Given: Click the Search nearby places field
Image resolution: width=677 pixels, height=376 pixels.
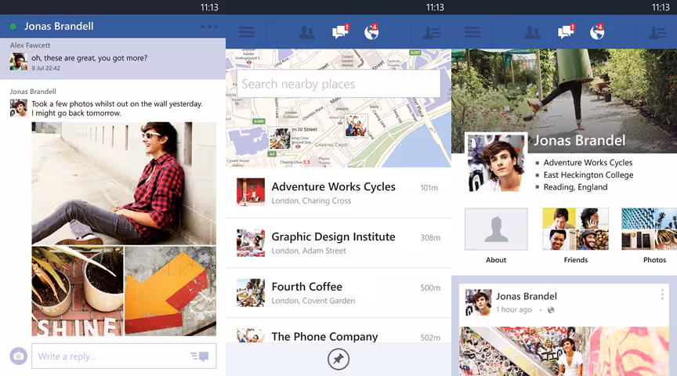Looking at the screenshot, I should click(x=338, y=84).
